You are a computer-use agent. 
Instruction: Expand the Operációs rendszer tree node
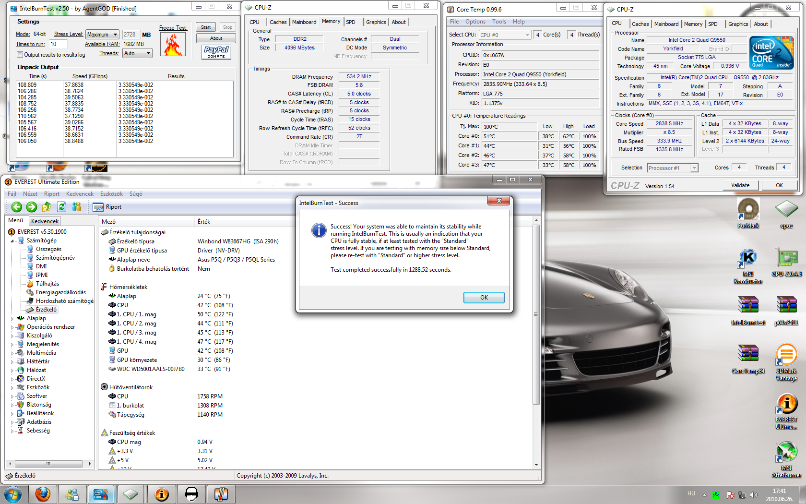[x=12, y=327]
